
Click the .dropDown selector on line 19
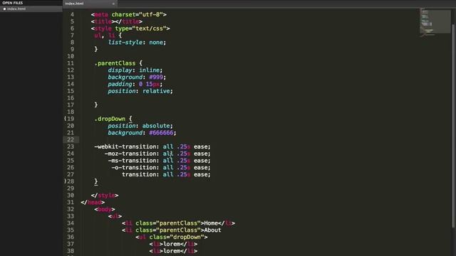coord(110,119)
